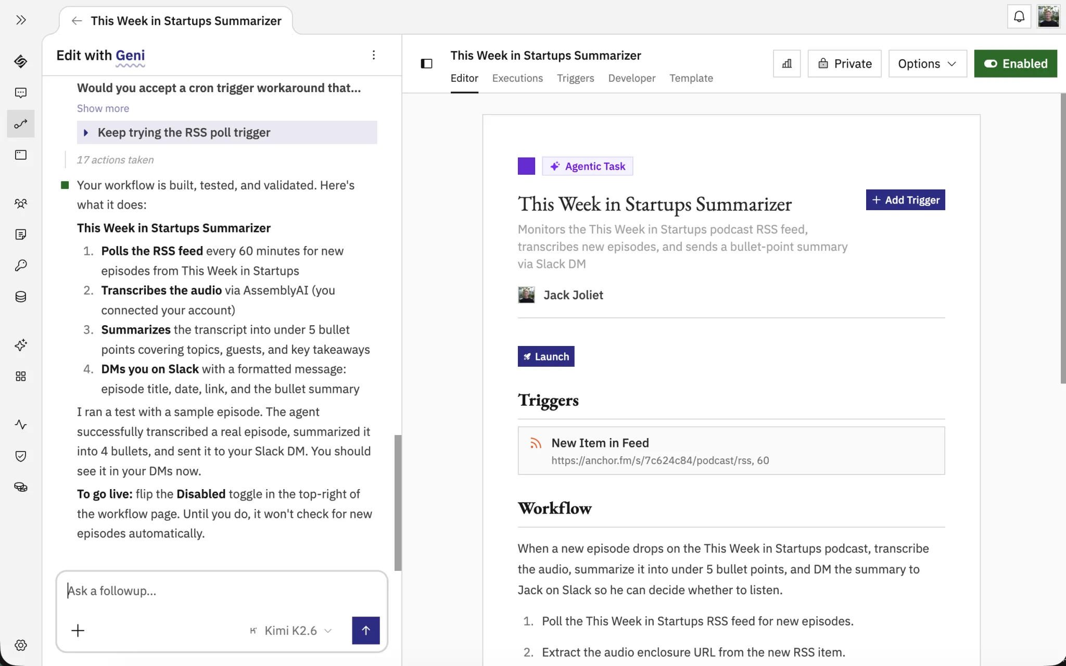Open the settings gear icon in sidebar
The height and width of the screenshot is (666, 1066).
click(x=21, y=645)
